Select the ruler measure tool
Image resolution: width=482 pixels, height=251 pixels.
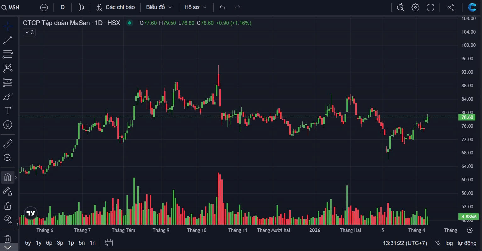click(x=8, y=144)
